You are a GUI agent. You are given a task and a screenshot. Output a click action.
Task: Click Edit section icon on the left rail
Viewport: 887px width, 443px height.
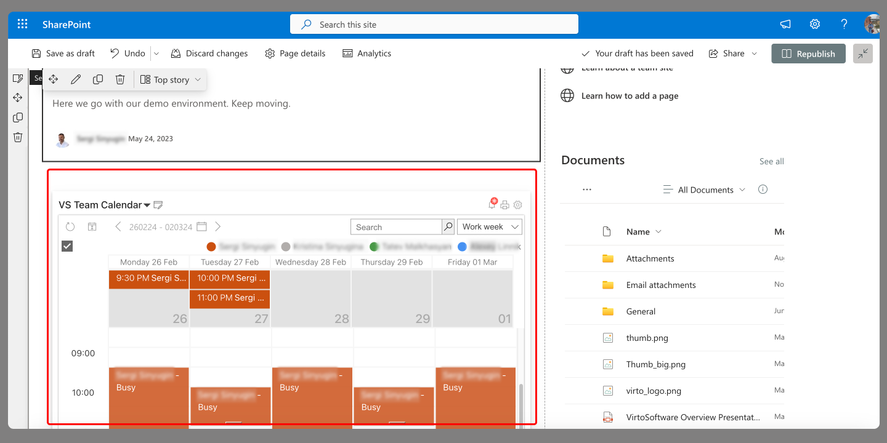(x=18, y=78)
